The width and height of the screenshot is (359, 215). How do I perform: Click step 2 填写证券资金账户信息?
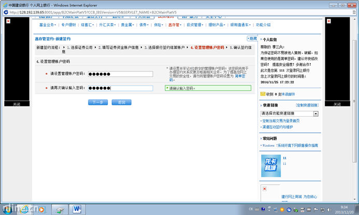(118, 48)
